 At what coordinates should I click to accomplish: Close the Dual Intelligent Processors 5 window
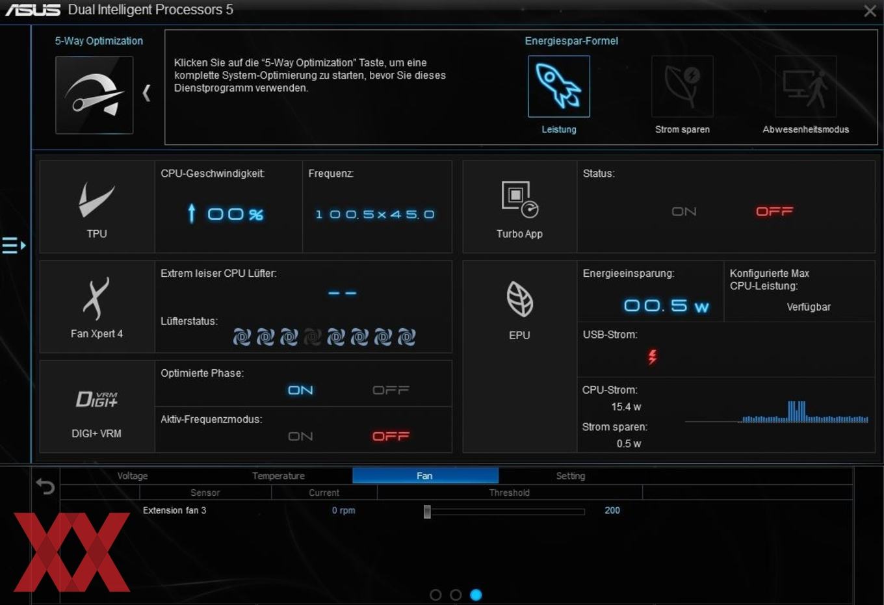(x=870, y=11)
